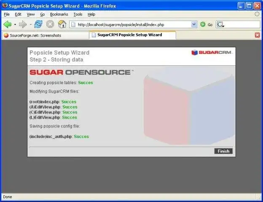
Task: Select the SugarCRM Popsicle Setup Wizard tab
Action: [x=133, y=35]
